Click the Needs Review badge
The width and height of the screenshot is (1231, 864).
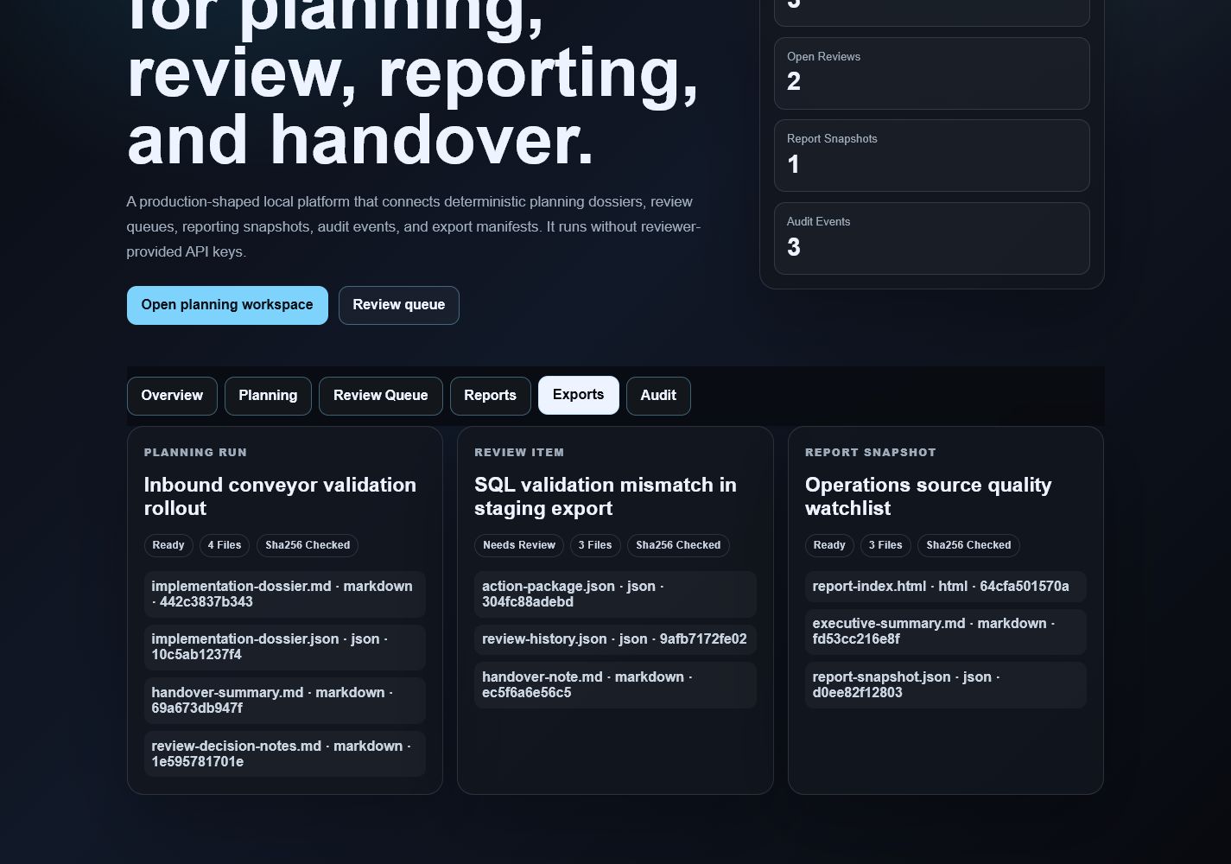[519, 545]
